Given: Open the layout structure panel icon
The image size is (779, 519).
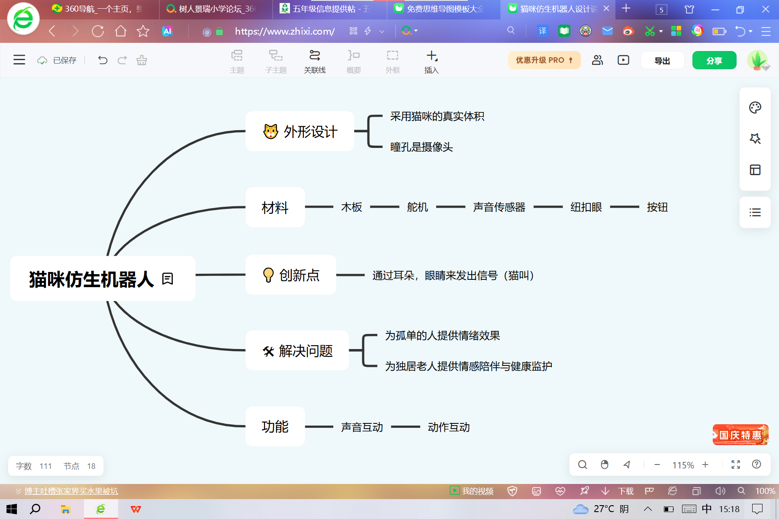Looking at the screenshot, I should (x=755, y=170).
